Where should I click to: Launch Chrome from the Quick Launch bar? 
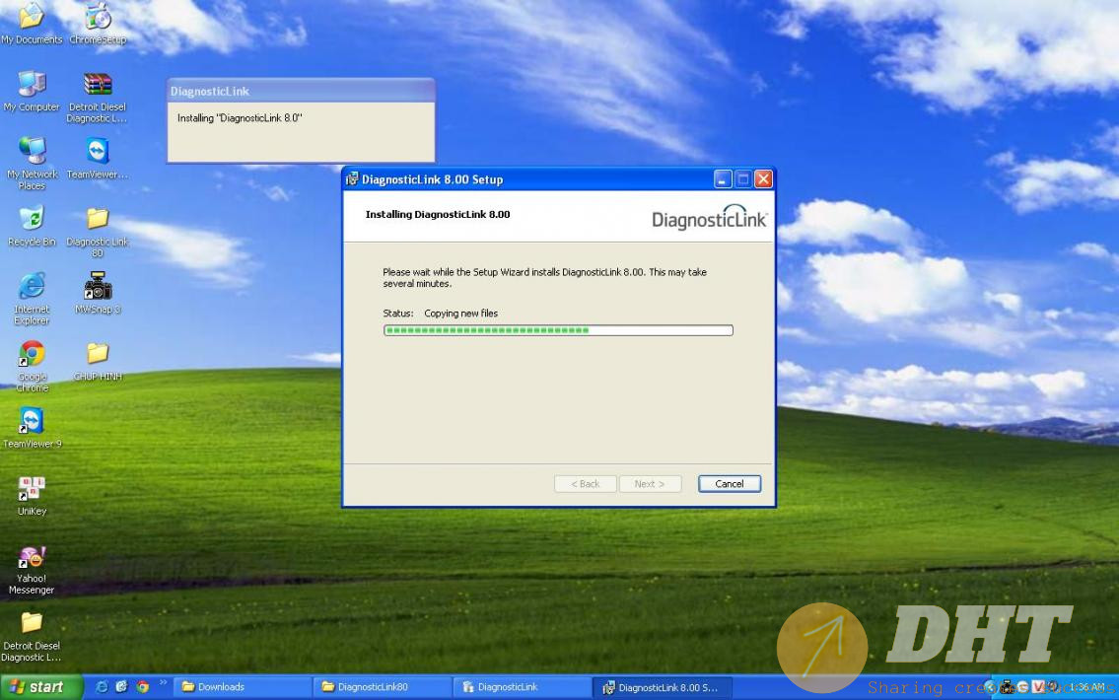click(142, 687)
